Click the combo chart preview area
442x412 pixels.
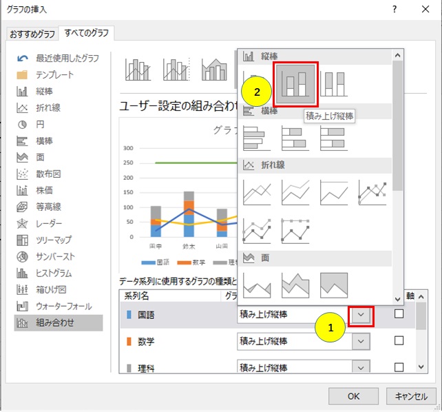pos(179,194)
